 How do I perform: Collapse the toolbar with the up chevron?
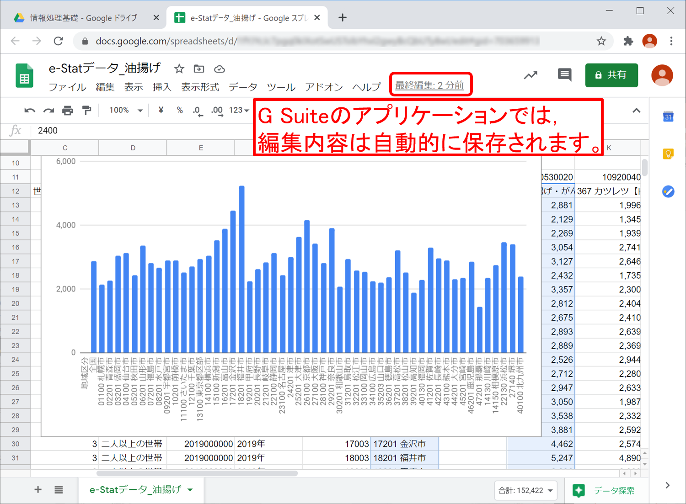[636, 110]
